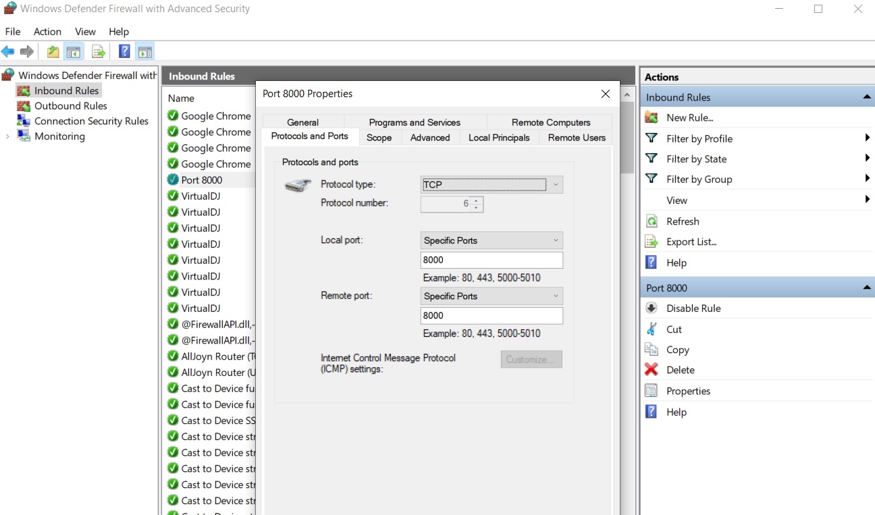Click the Back arrow in the toolbar

8,51
